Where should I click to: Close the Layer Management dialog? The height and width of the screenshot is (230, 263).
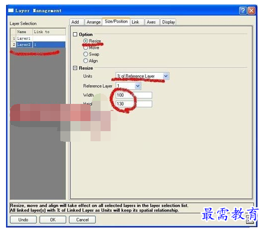251,11
